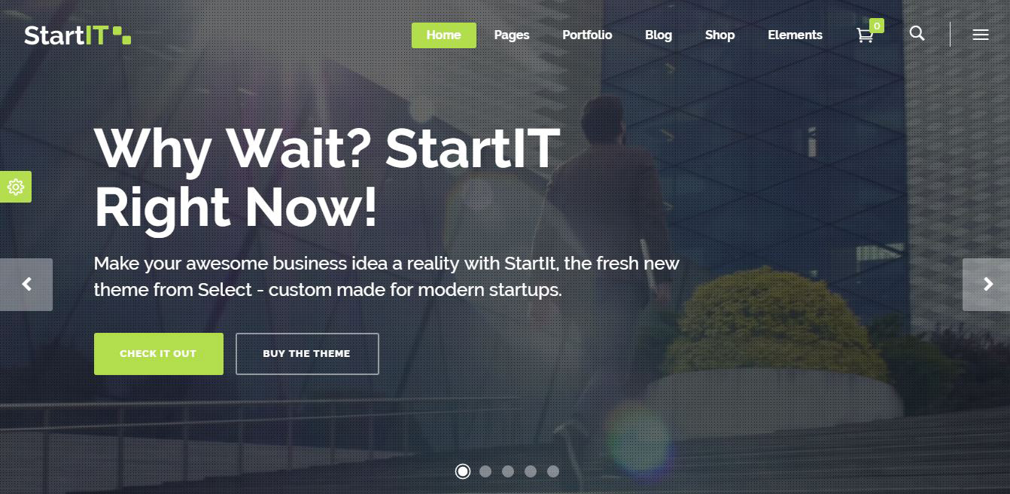Select the first slider pagination dot
This screenshot has height=494, width=1010.
pos(463,471)
